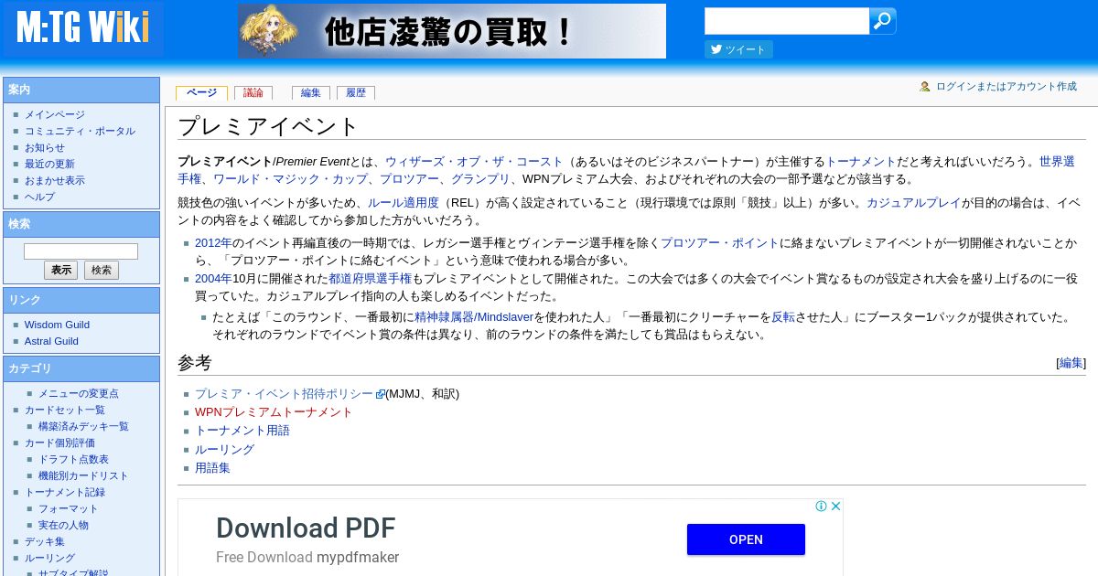This screenshot has height=576, width=1098.
Task: Open Wisdom Guild link
Action: [57, 325]
